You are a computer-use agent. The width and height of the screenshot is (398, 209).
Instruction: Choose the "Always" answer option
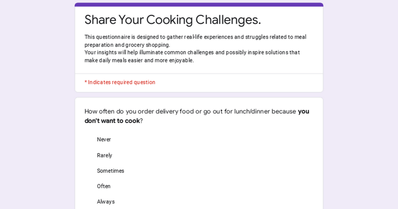click(x=106, y=202)
